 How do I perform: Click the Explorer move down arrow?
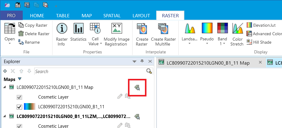pos(29,71)
